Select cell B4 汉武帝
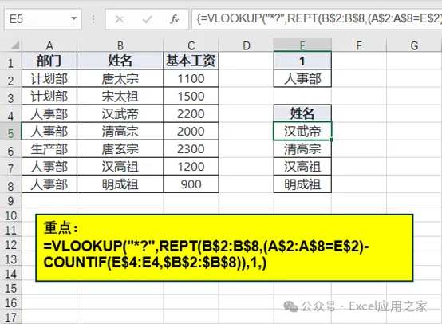 pyautogui.click(x=120, y=114)
